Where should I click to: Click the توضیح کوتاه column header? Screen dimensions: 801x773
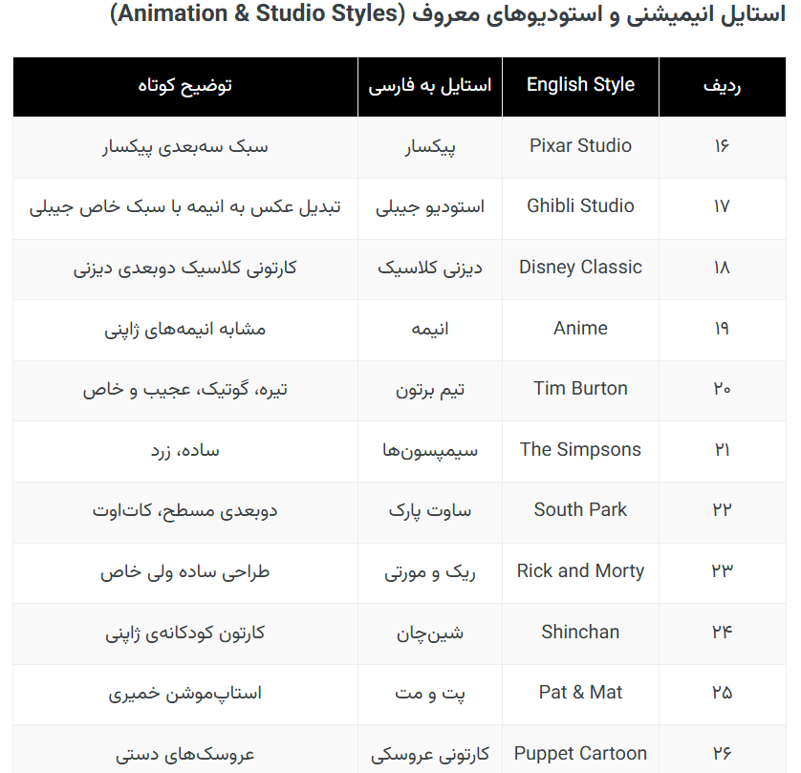[x=185, y=85]
